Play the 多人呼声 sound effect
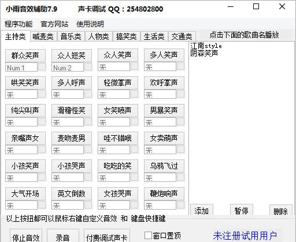This screenshot has height=242, width=296. (x=72, y=83)
